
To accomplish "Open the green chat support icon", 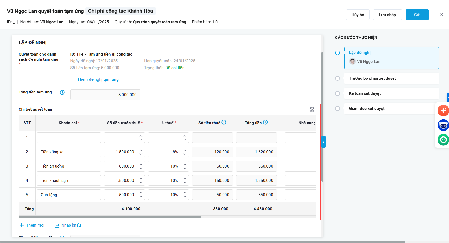I will tap(443, 140).
